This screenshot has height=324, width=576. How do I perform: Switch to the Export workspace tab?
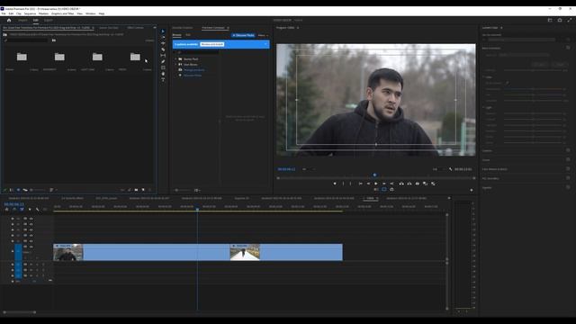click(48, 20)
